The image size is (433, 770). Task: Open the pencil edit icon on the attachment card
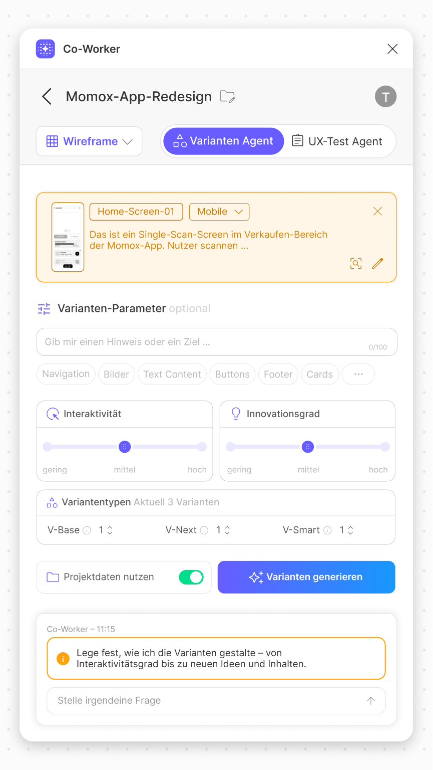377,263
